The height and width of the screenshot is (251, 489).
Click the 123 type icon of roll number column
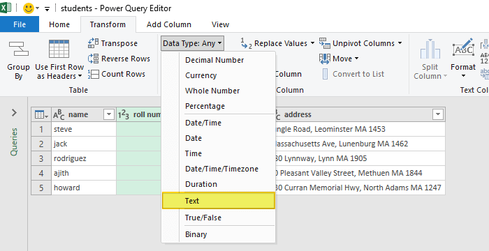coord(123,115)
